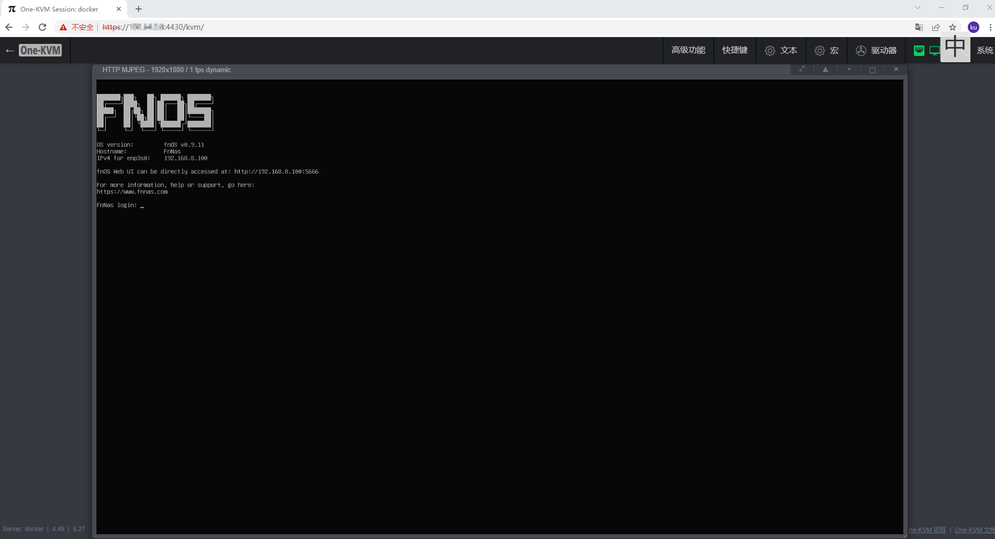Screen dimensions: 995x539
Task: Click the dot button in stream window header
Action: coord(849,70)
